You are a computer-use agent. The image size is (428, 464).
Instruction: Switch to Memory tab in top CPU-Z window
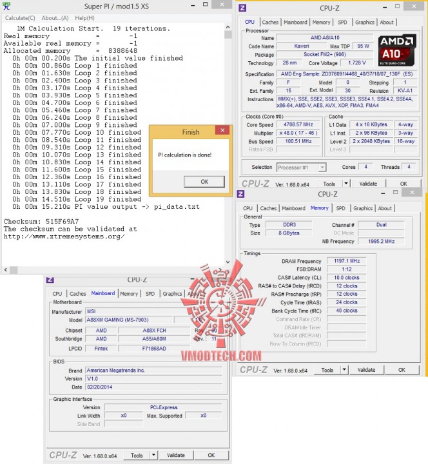[x=321, y=22]
